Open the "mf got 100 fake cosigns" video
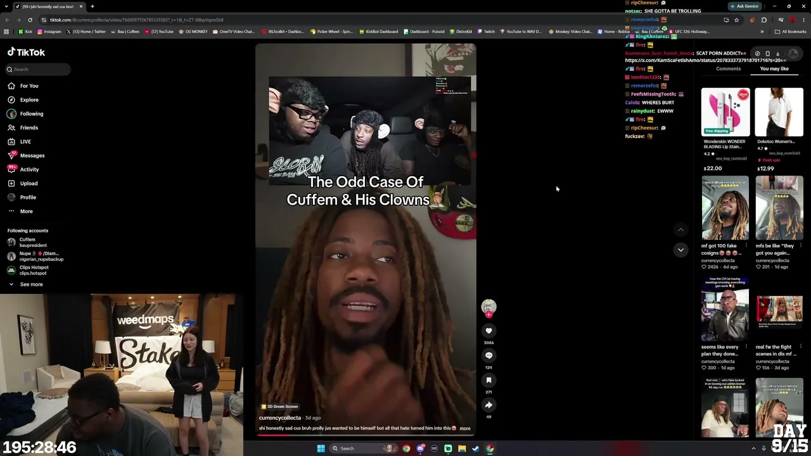The image size is (811, 456). click(x=725, y=208)
